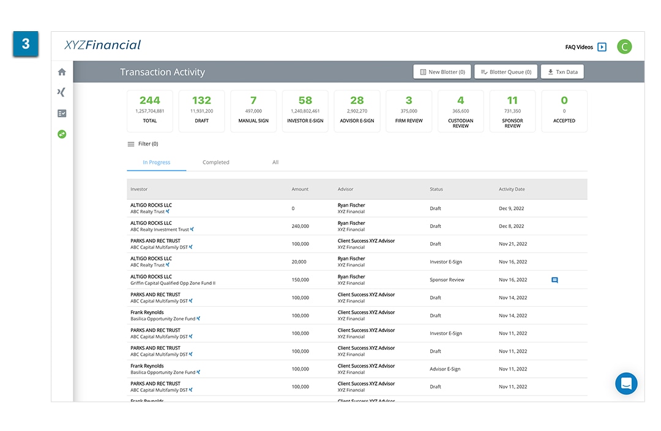Select the green transactions sidebar icon
Screen dimensions: 661x431
62,134
